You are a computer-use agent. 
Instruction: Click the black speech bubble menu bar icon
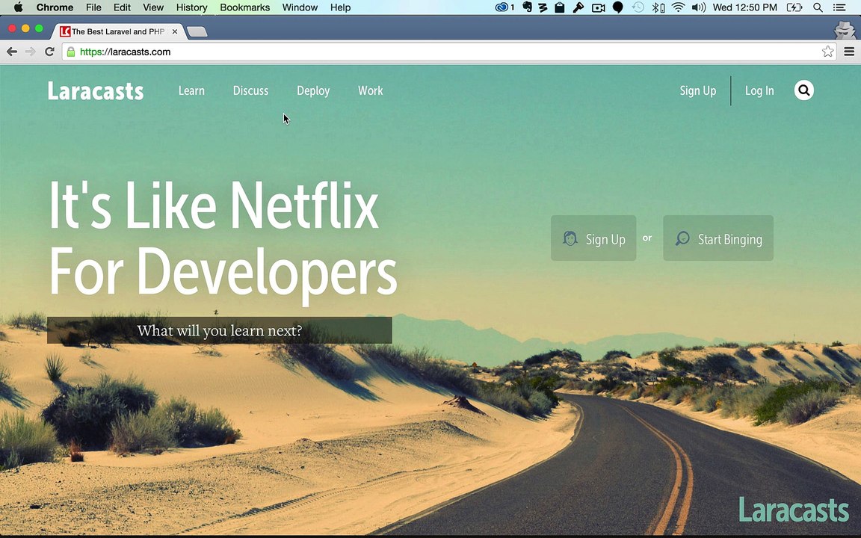click(618, 7)
